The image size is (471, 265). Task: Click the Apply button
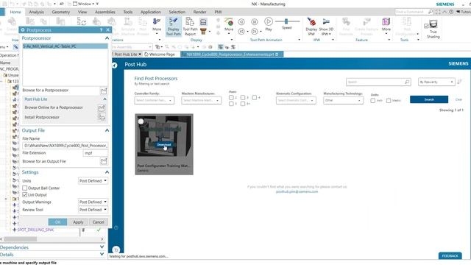click(78, 222)
